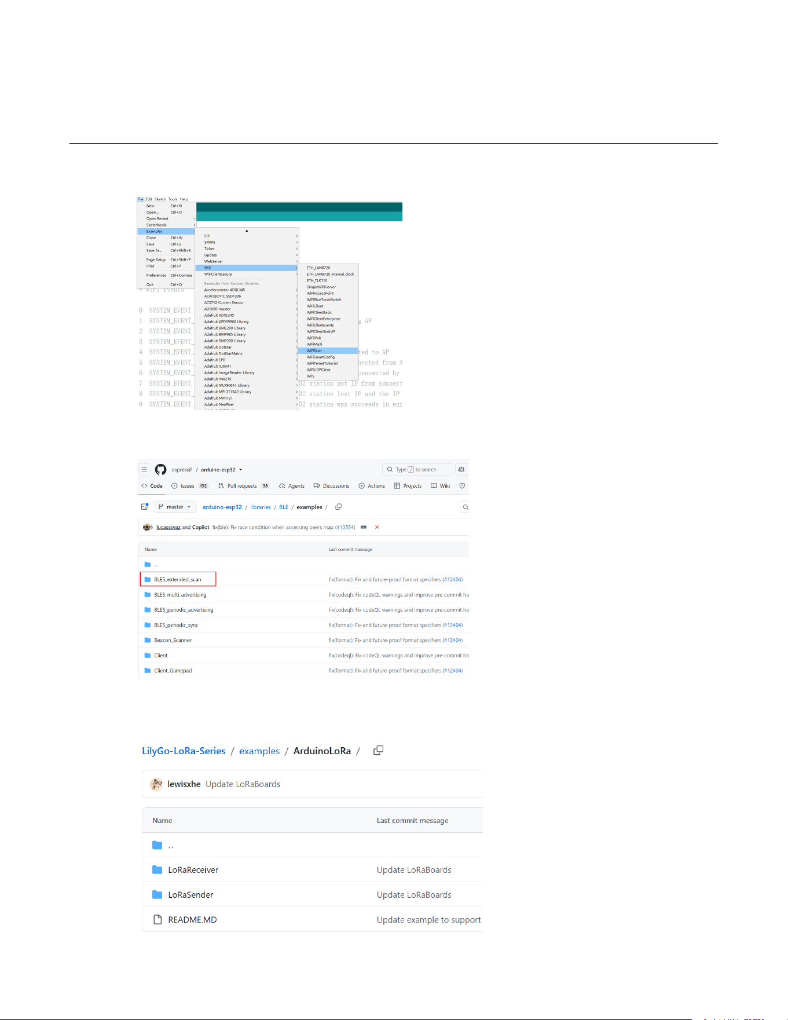Click the lewisxhe avatar picture

(156, 784)
